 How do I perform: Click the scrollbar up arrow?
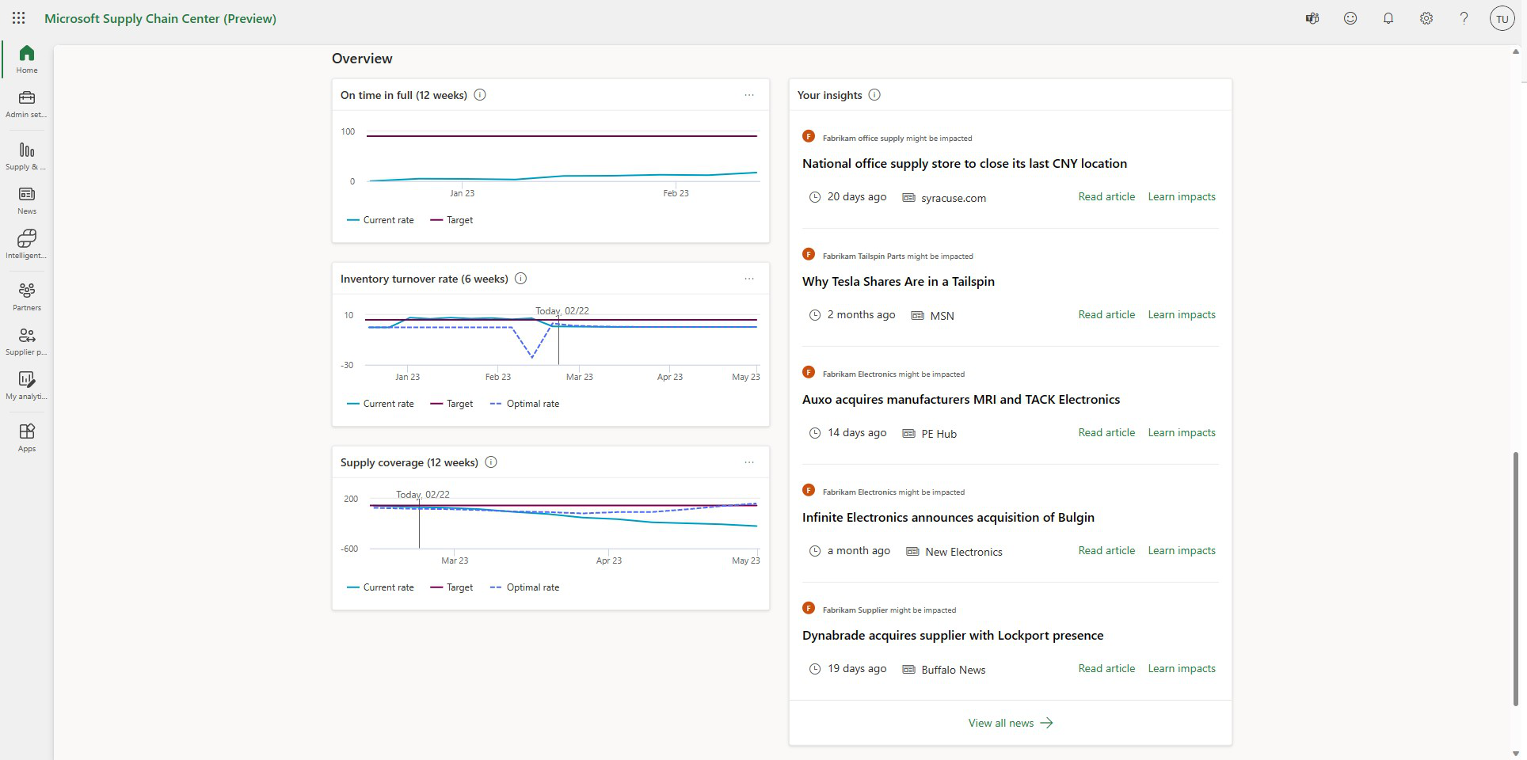point(1516,51)
